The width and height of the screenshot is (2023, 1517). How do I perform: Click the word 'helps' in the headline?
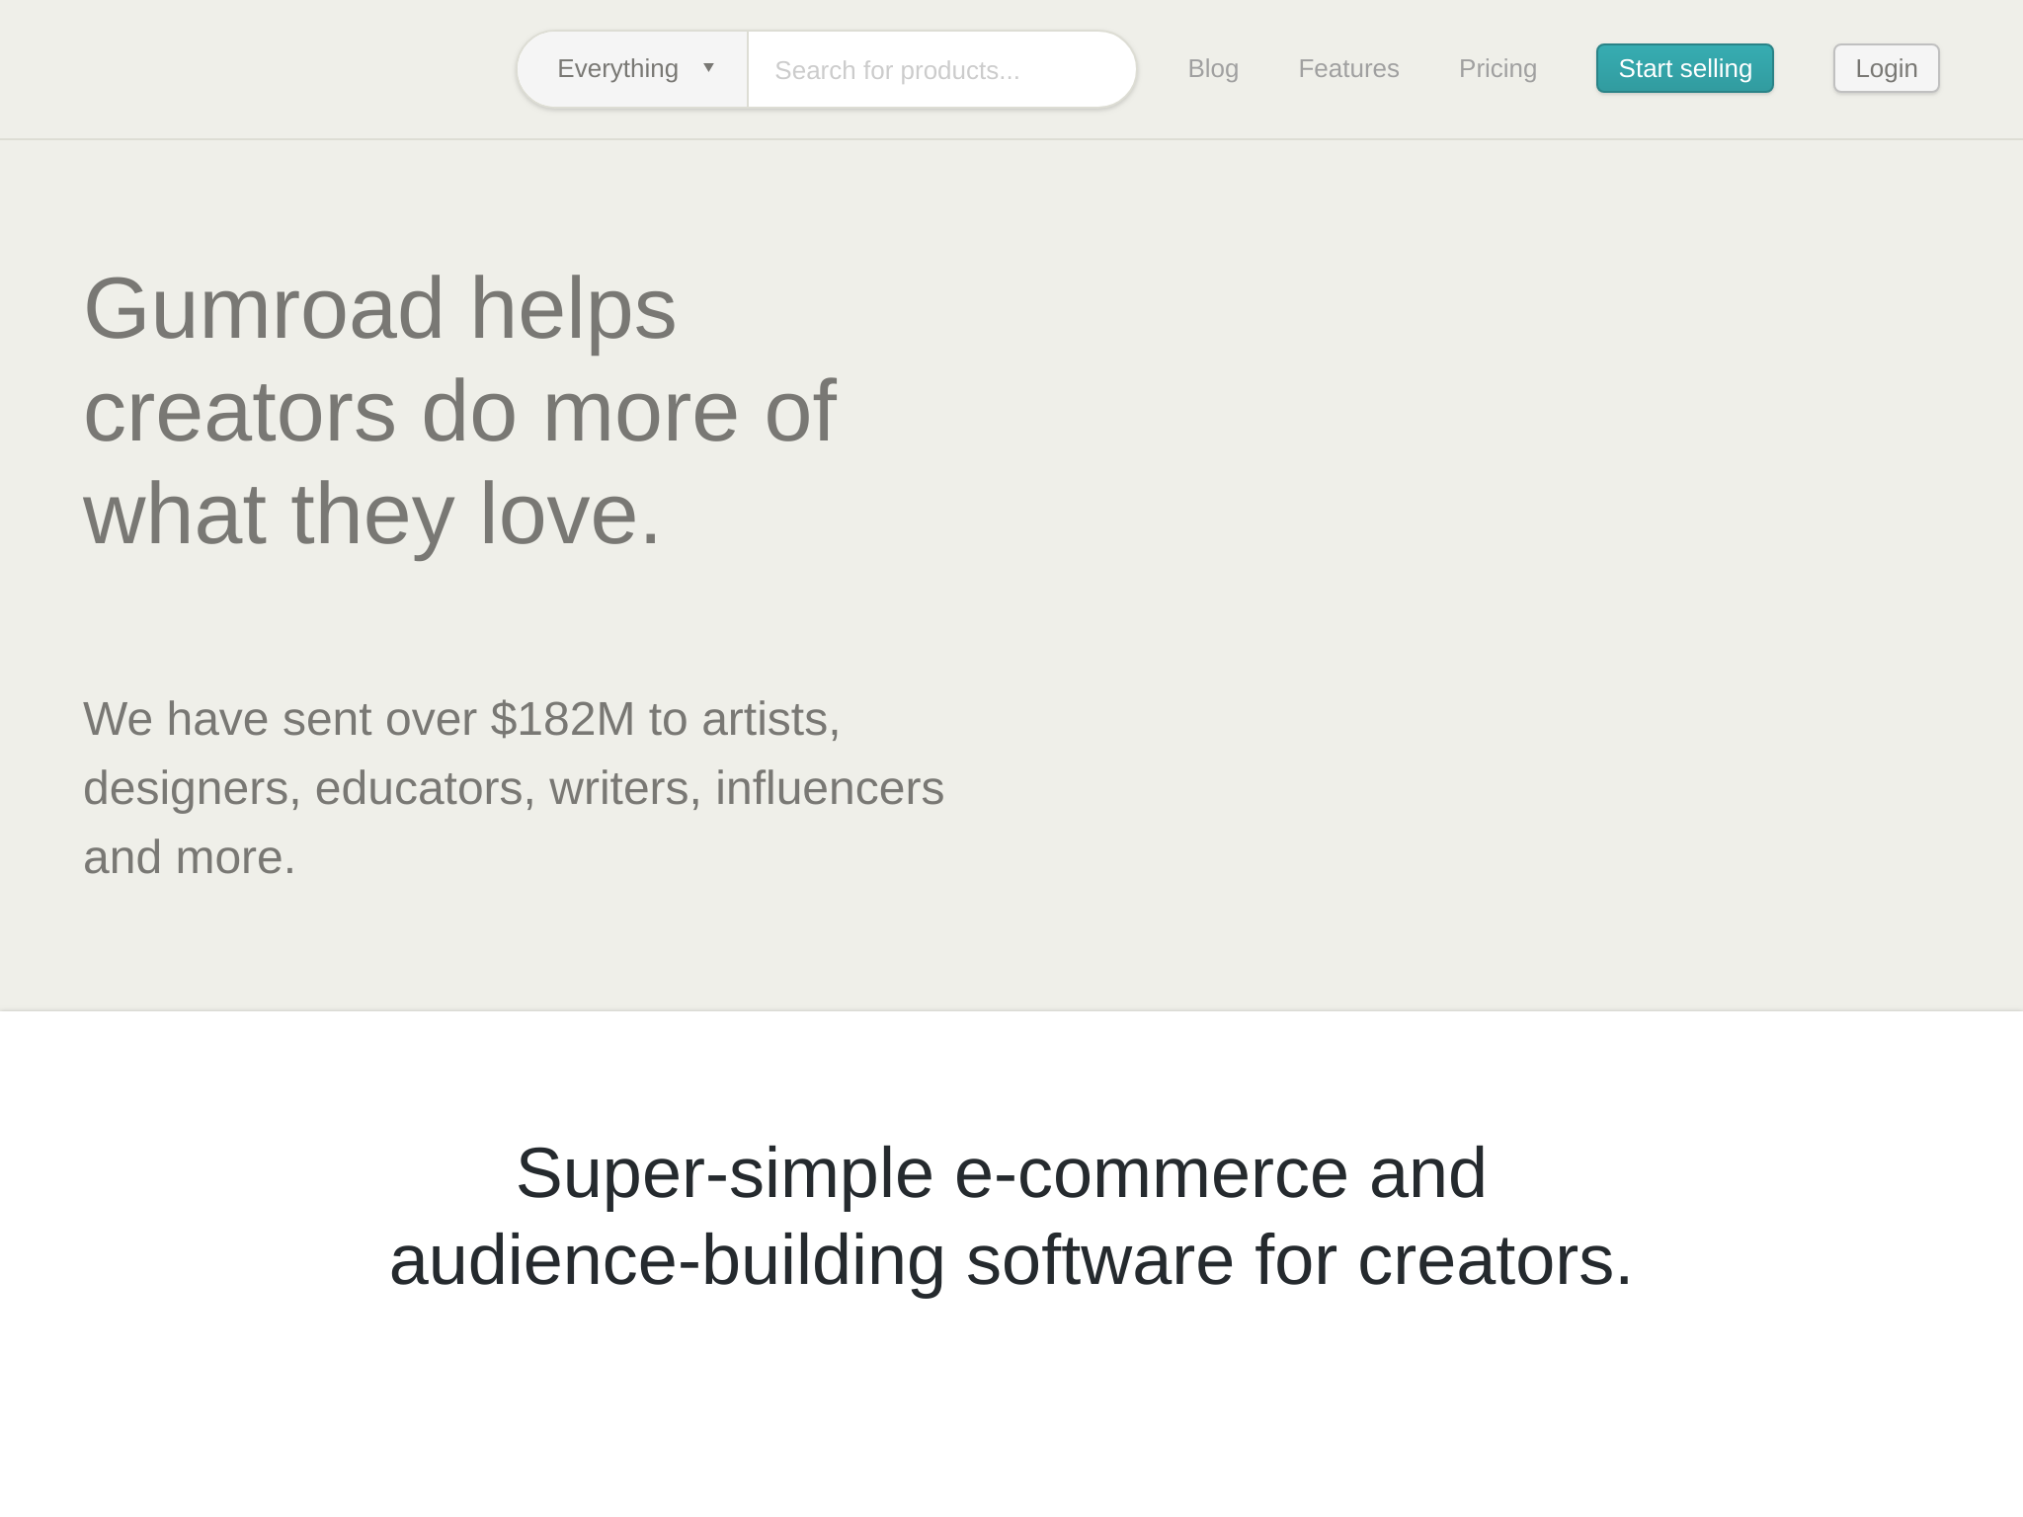[573, 309]
